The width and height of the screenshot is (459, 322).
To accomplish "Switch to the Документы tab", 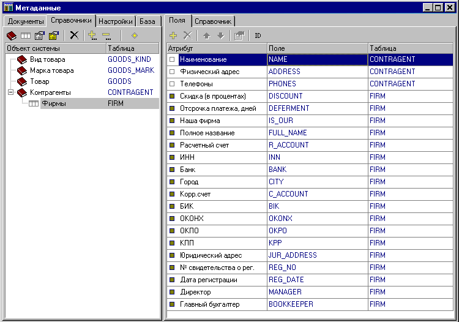I will (x=26, y=21).
